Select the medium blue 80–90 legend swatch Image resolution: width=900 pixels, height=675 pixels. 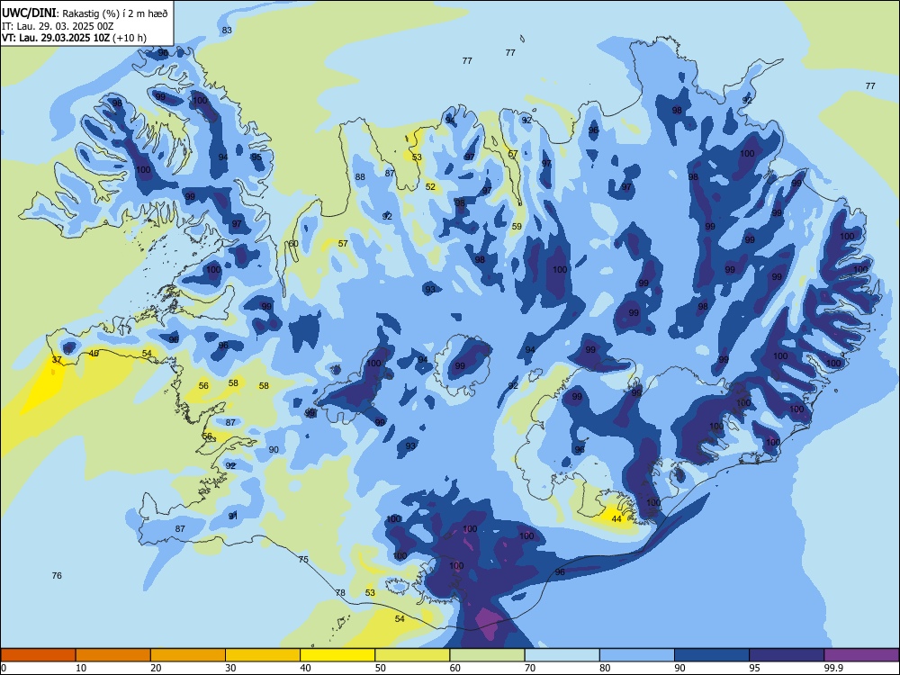[x=637, y=655]
